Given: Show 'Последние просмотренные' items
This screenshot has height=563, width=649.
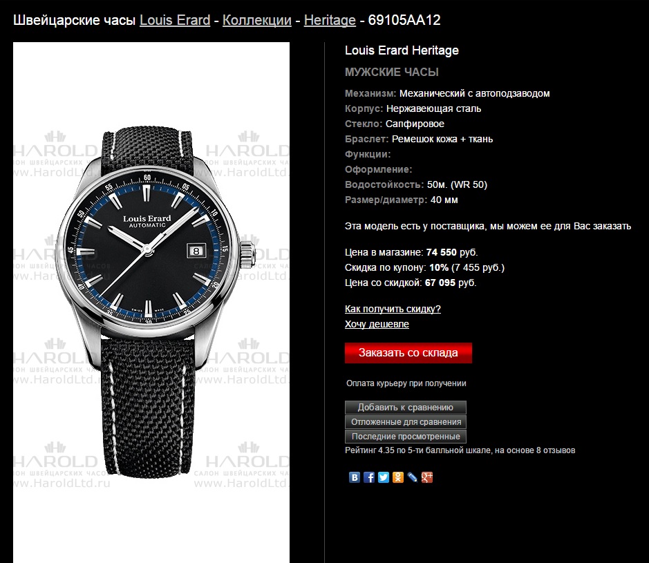Looking at the screenshot, I should [x=406, y=437].
